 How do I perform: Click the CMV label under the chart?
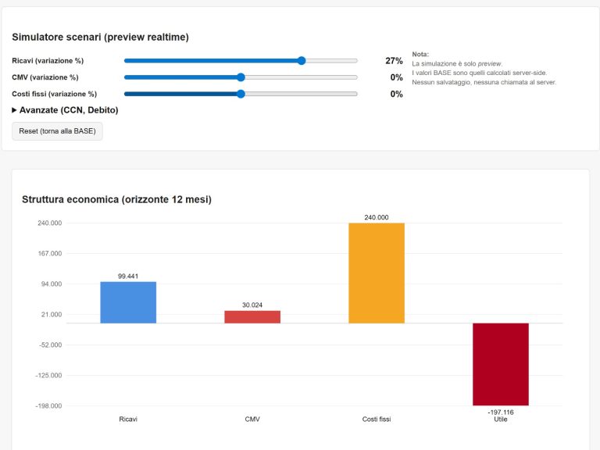pyautogui.click(x=252, y=420)
